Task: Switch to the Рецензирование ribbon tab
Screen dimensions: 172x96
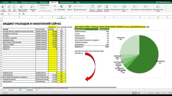Action: [67, 2]
